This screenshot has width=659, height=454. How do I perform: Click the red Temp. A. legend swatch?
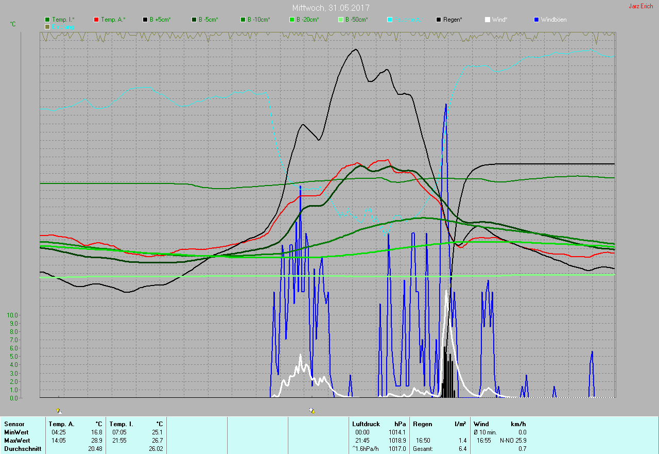(96, 20)
